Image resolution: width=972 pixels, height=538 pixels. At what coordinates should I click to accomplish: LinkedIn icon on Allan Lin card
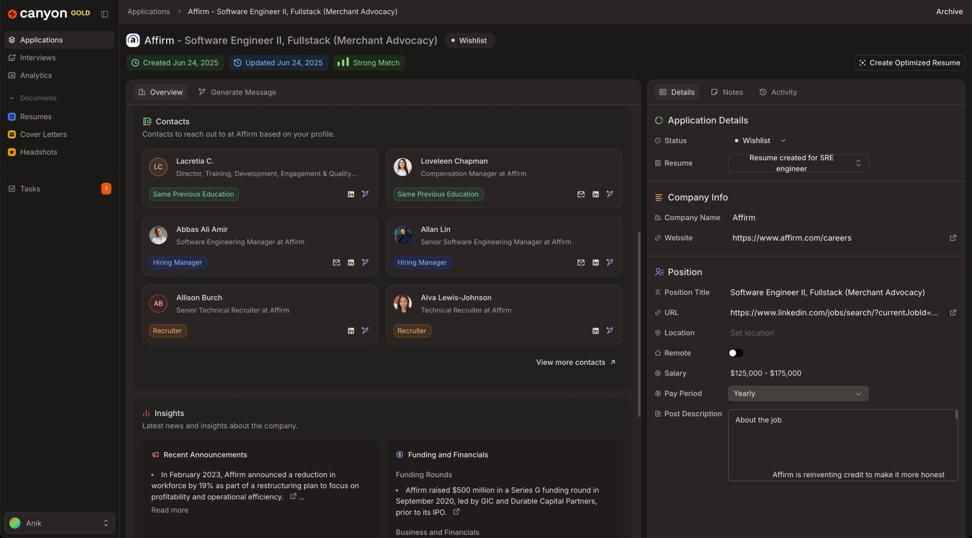595,262
